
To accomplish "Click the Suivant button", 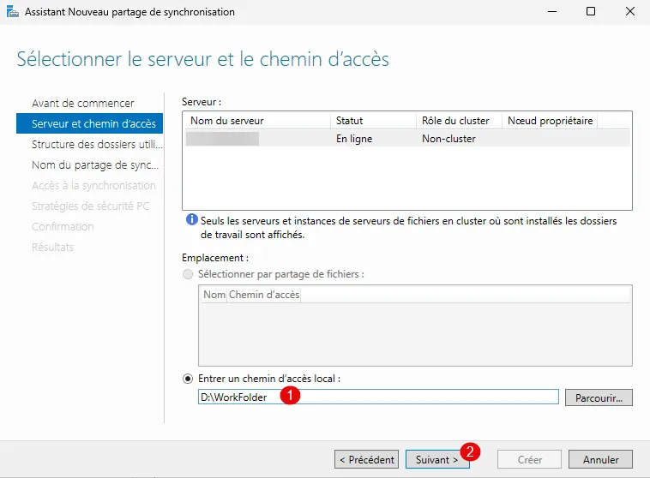I will pyautogui.click(x=436, y=460).
